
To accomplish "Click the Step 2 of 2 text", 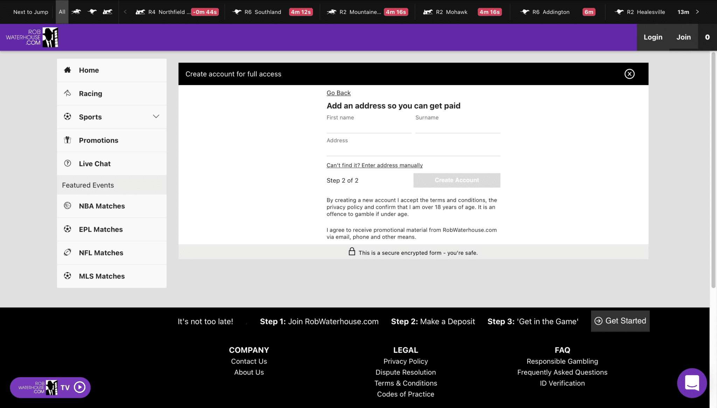I will coord(342,181).
